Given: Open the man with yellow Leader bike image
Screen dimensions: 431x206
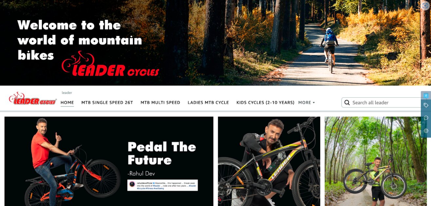Looking at the screenshot, I should coord(269,161).
